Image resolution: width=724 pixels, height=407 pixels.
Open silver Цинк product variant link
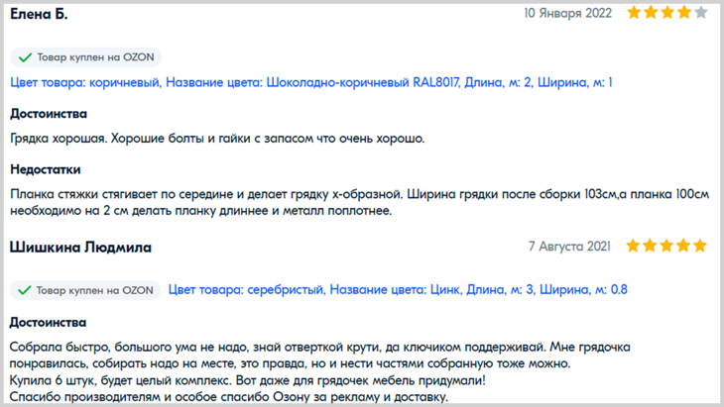coord(398,290)
